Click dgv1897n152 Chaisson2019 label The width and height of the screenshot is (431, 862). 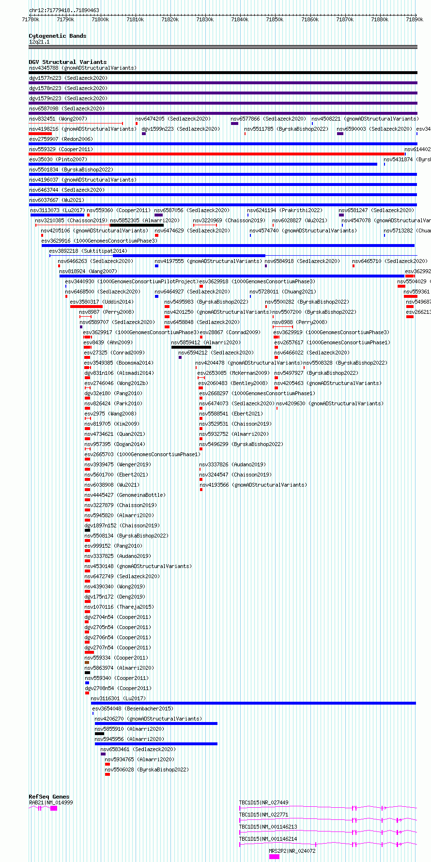[122, 525]
